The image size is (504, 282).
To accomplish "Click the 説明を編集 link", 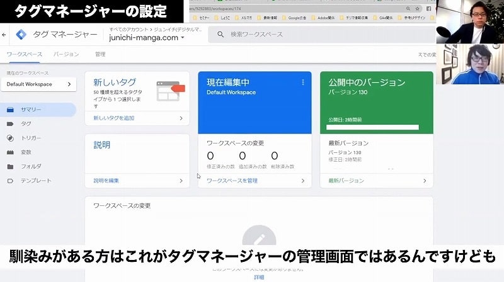I will tap(106, 181).
